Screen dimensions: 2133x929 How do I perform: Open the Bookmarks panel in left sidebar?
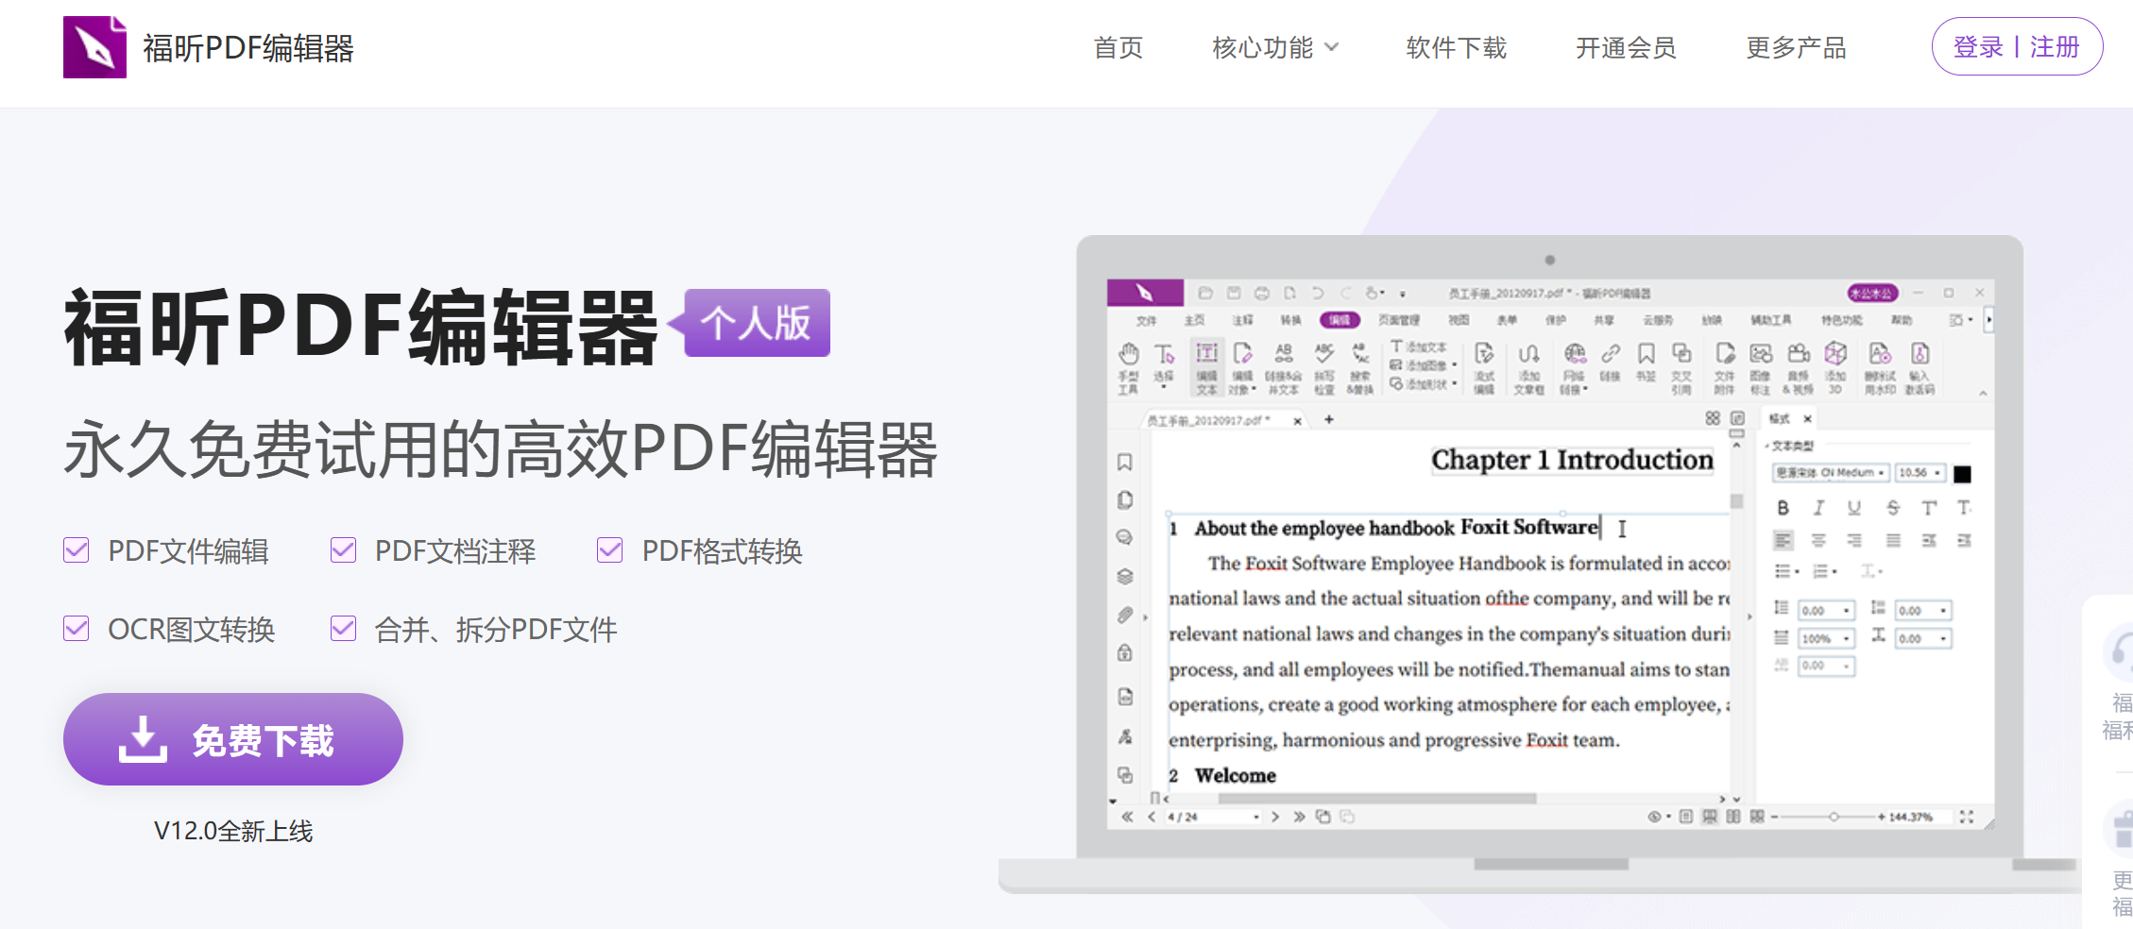click(x=1124, y=462)
